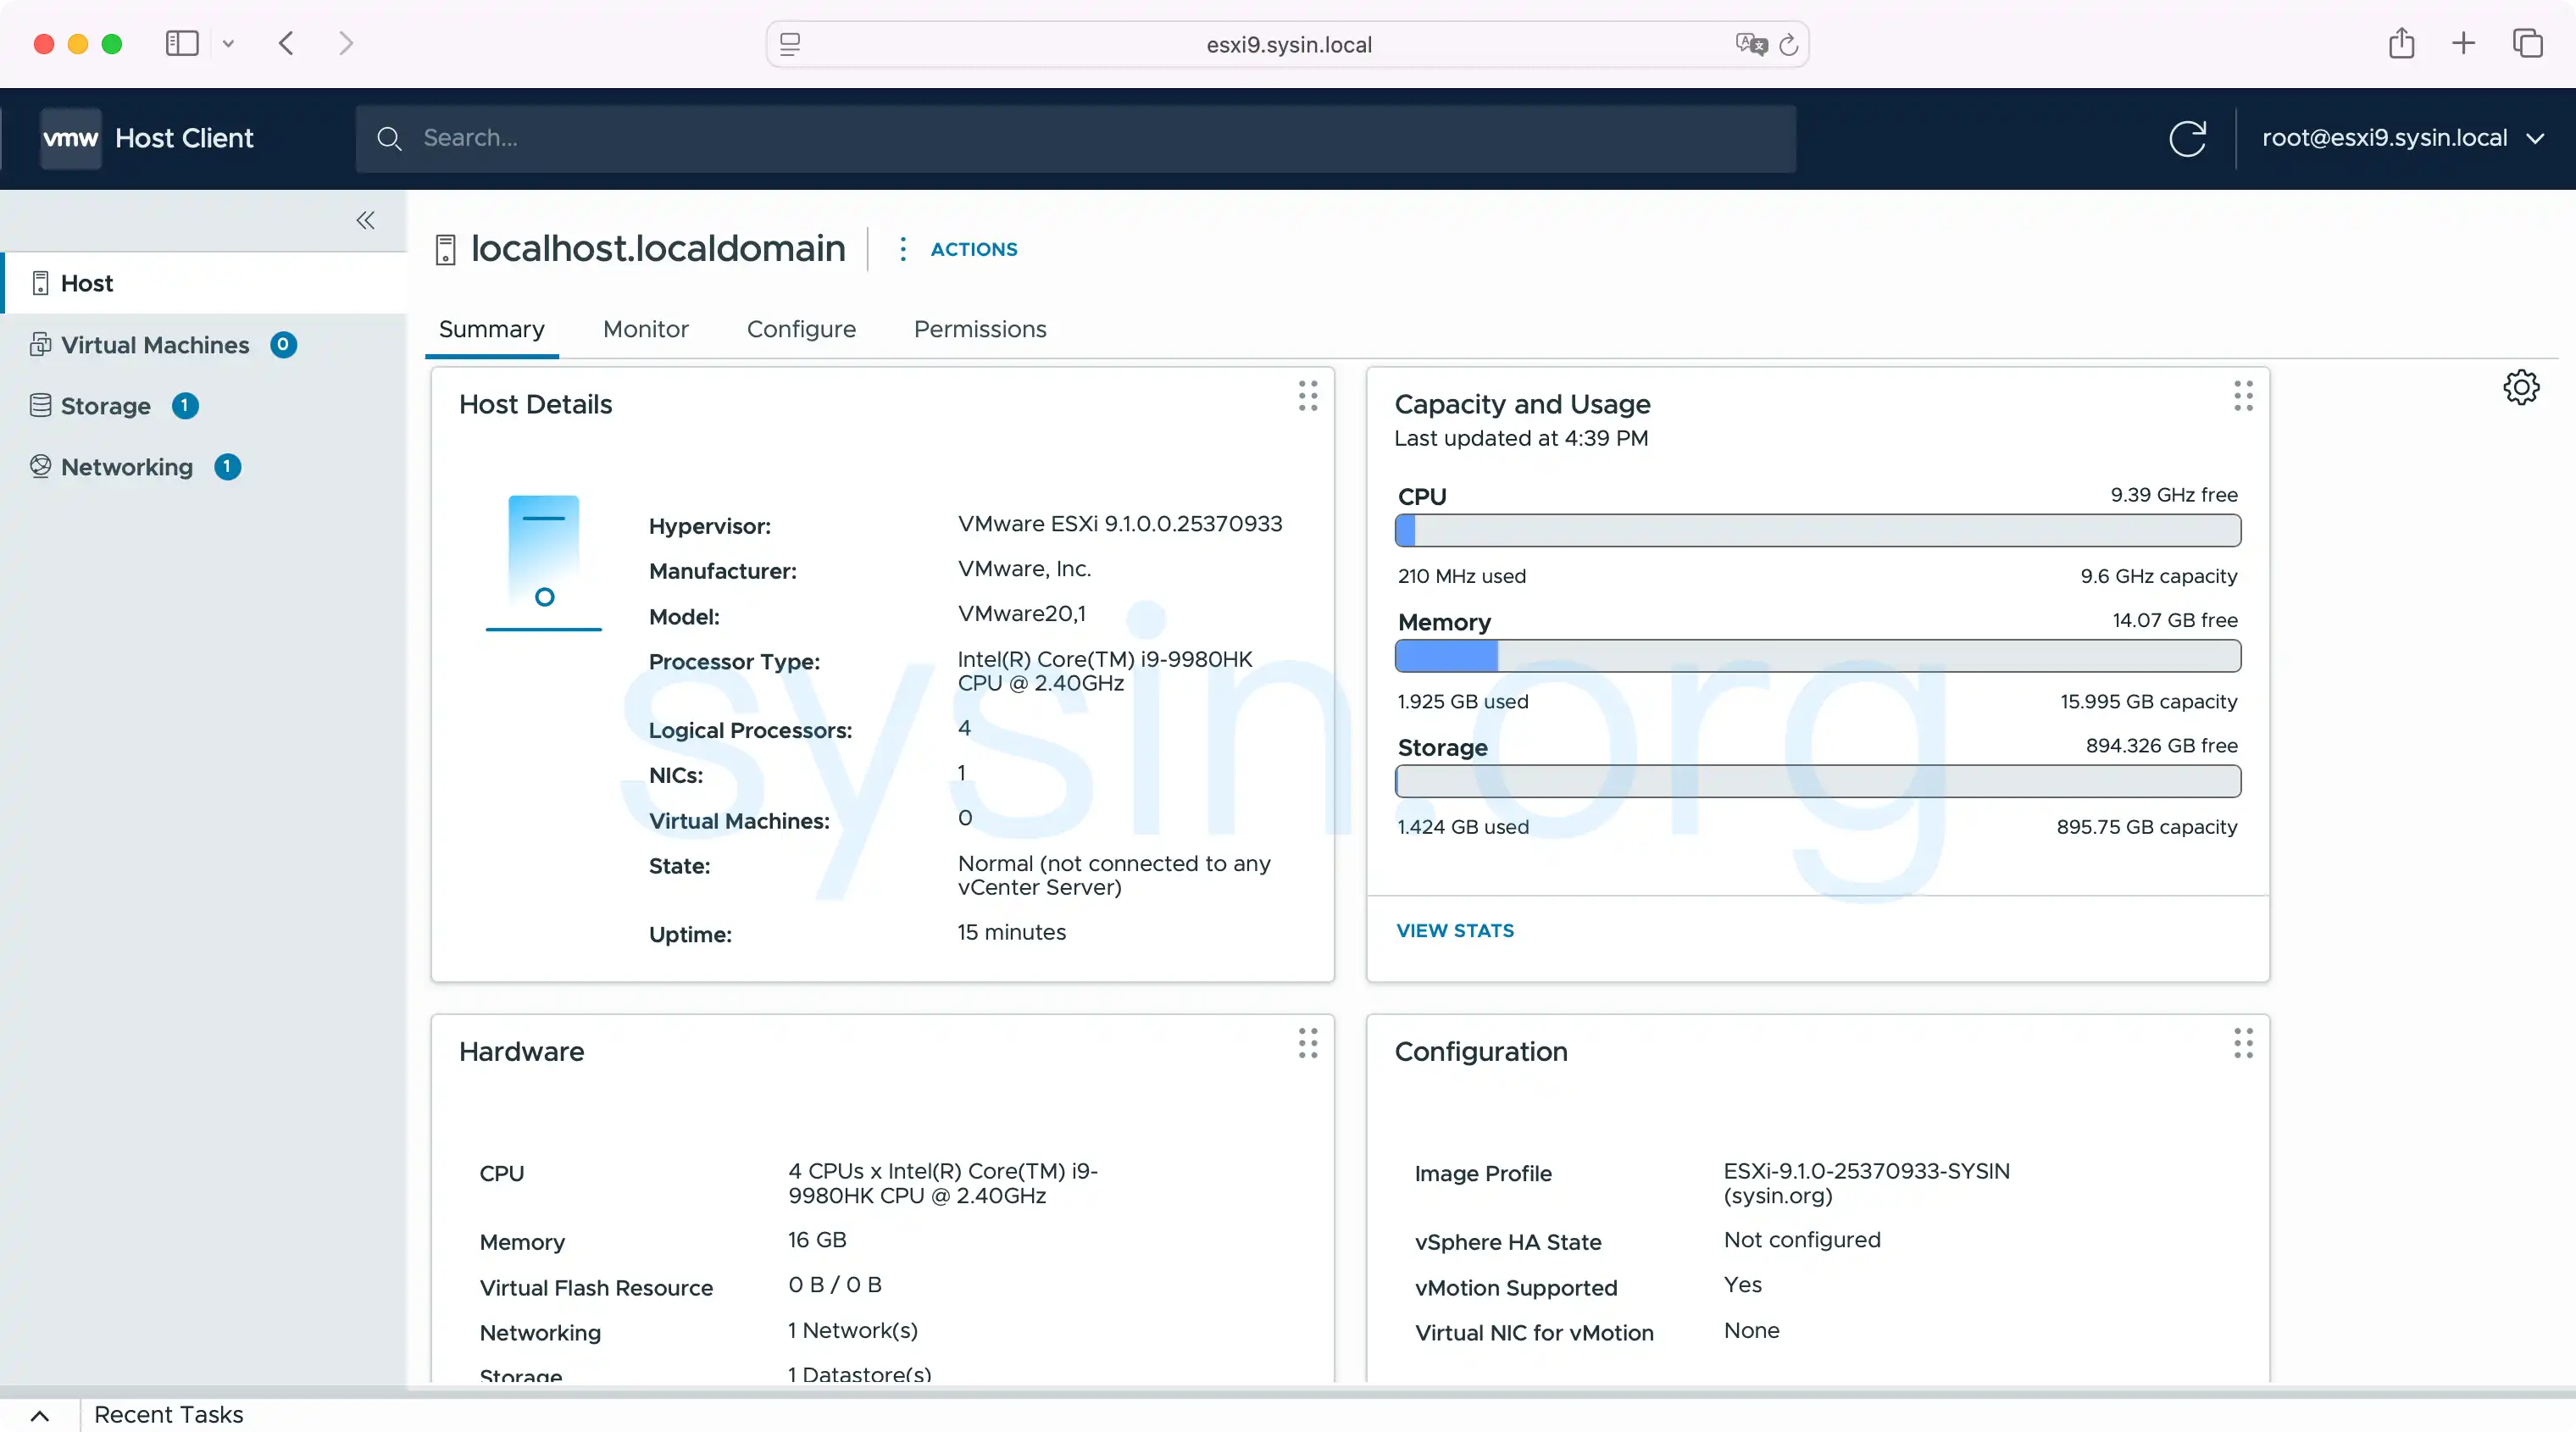The image size is (2576, 1432).
Task: Click the Memory usage bar
Action: [1818, 656]
